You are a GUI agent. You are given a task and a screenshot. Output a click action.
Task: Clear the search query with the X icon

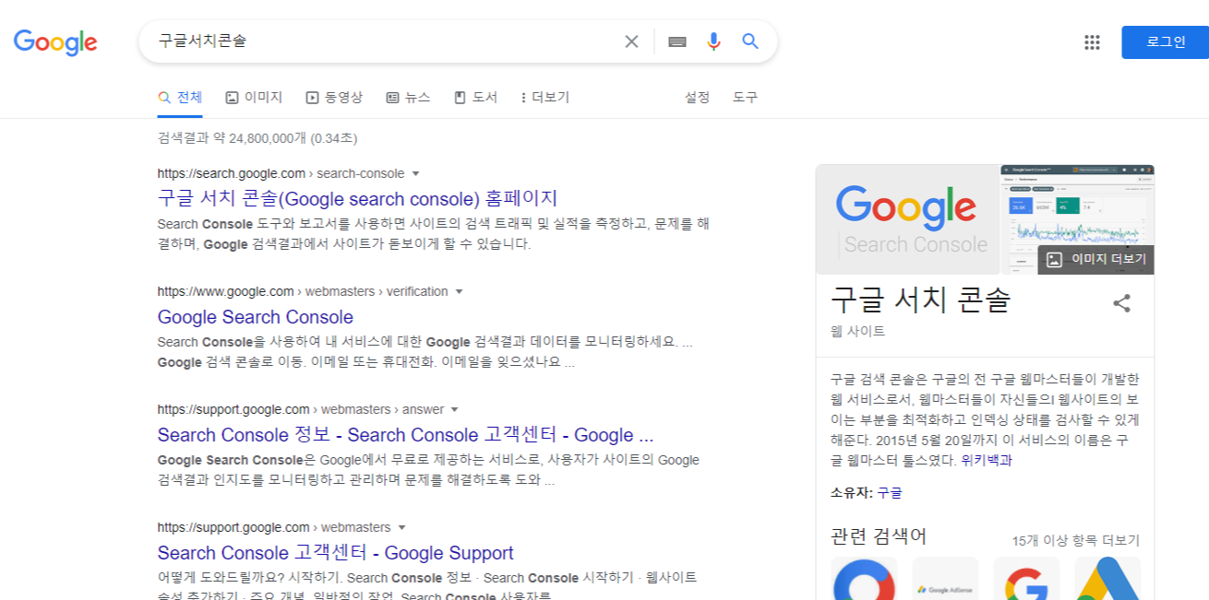click(631, 41)
